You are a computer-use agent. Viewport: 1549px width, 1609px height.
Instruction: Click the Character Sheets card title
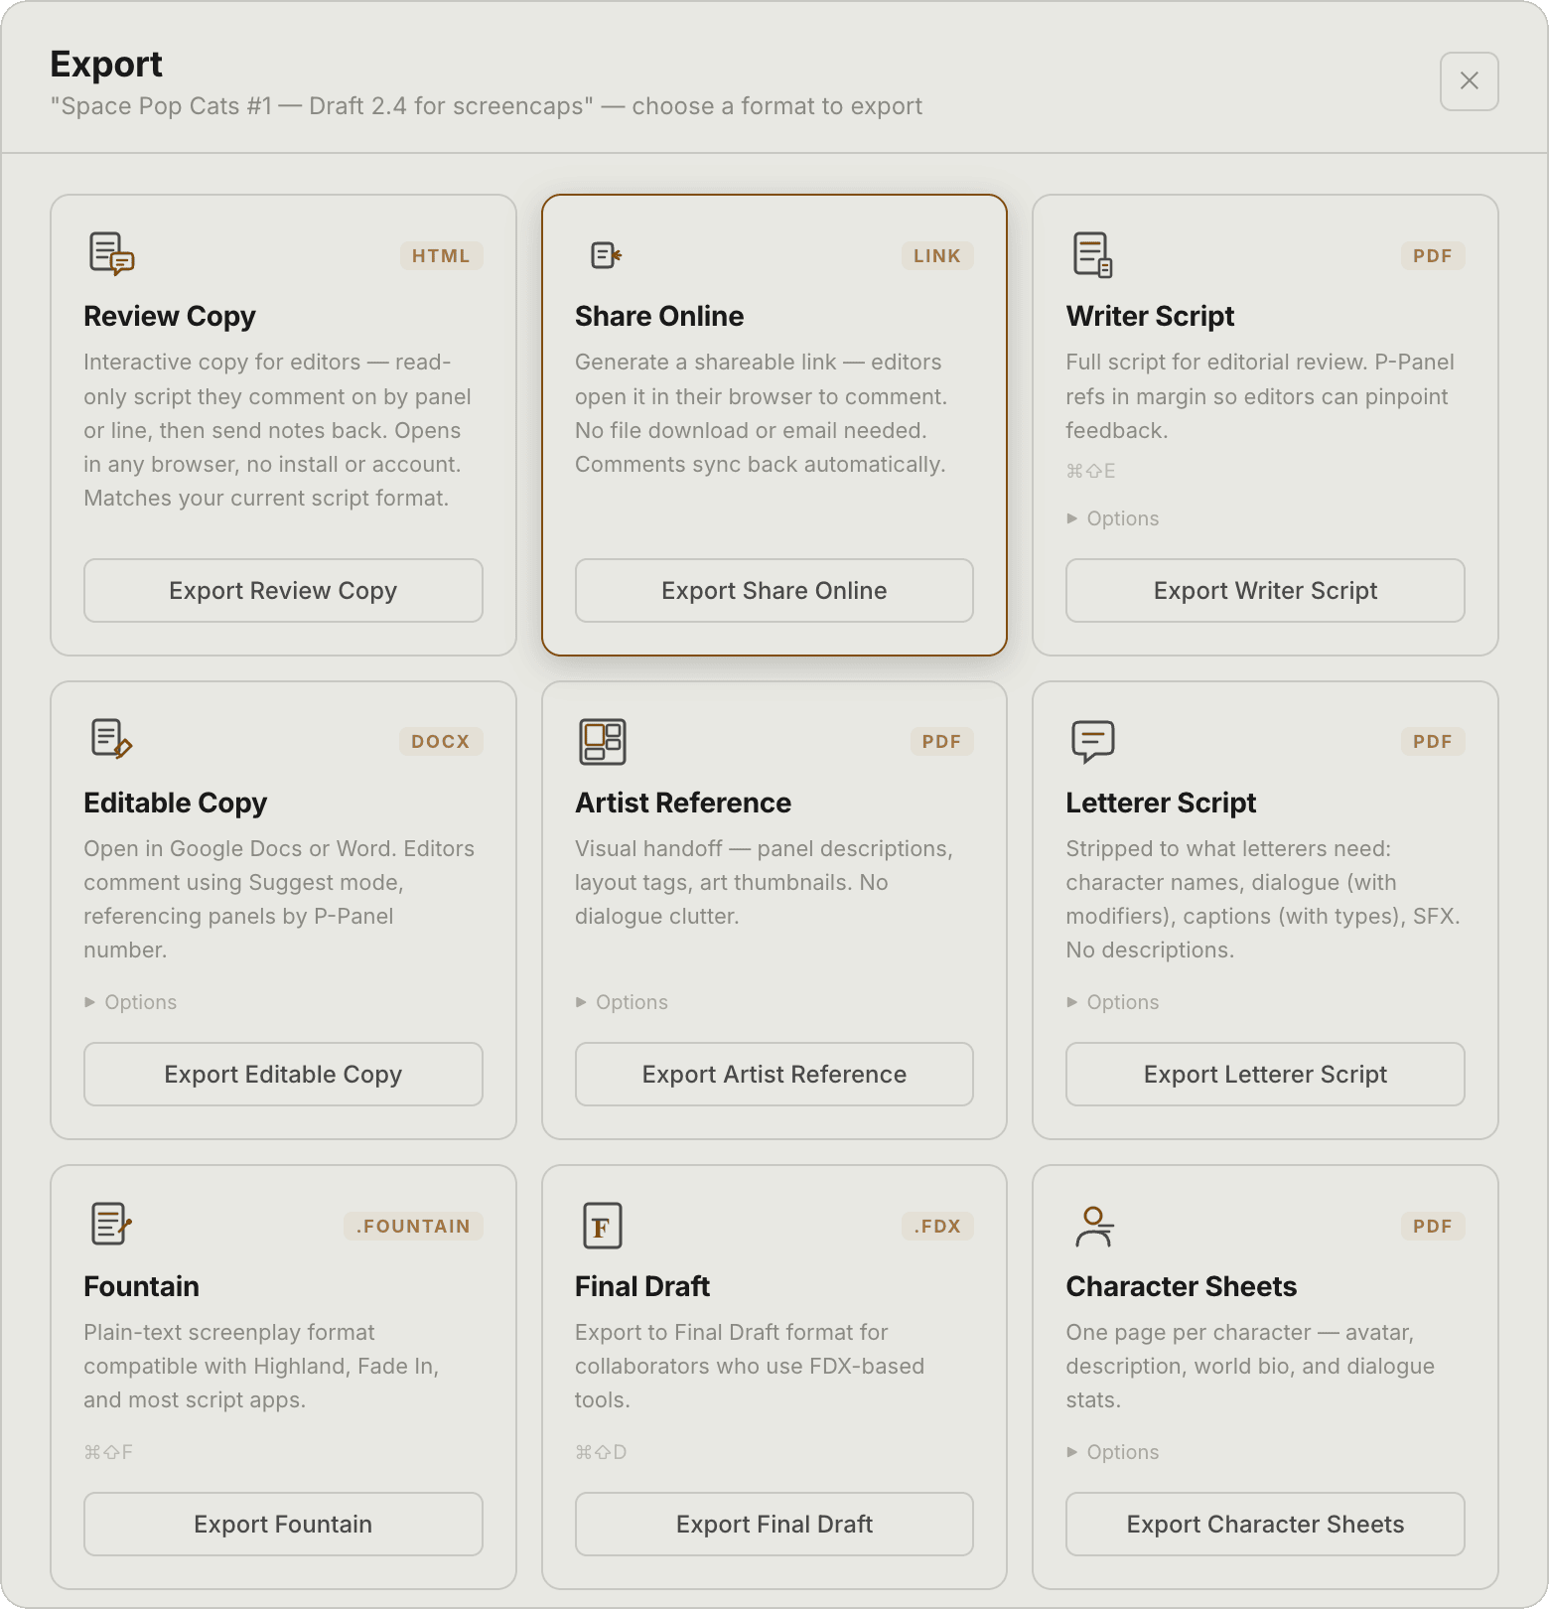[x=1181, y=1286]
